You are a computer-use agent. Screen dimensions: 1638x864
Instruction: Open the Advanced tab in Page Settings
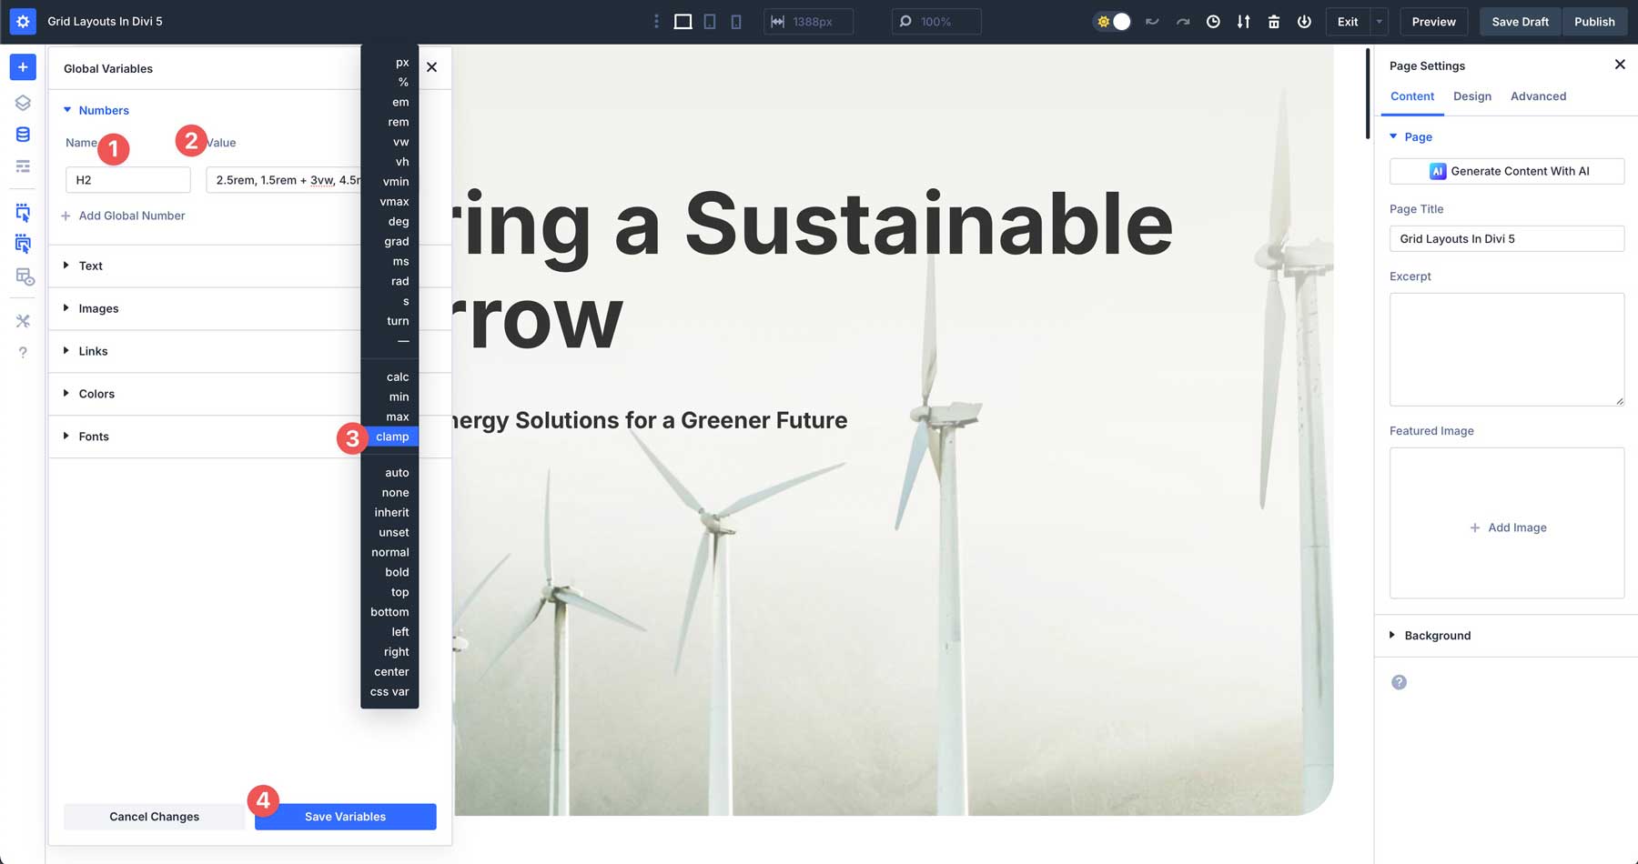(x=1538, y=96)
